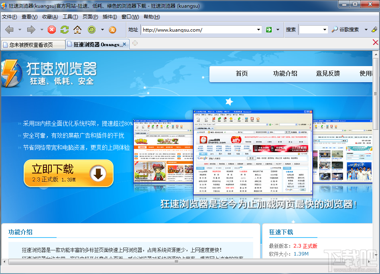
Task: Click the window title bar browser icon
Action: click(x=4, y=6)
